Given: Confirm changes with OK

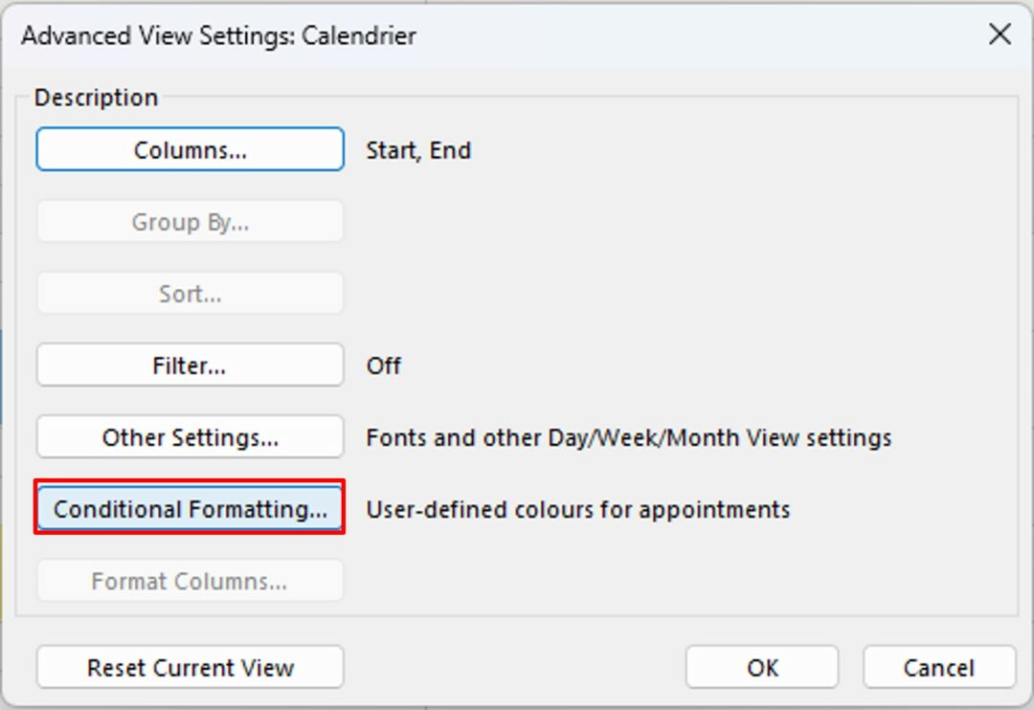Looking at the screenshot, I should 761,667.
